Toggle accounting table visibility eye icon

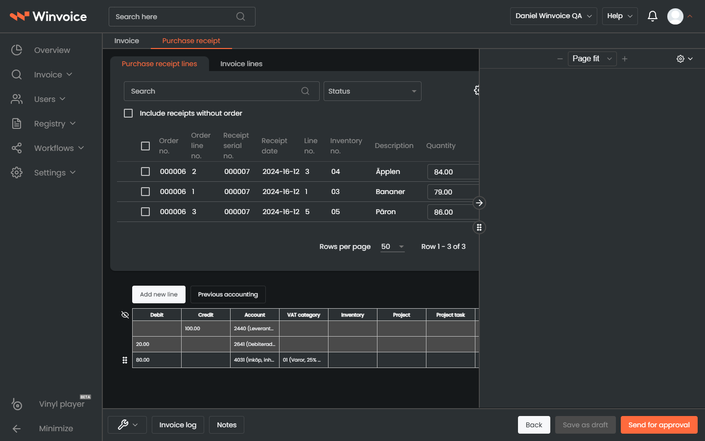click(125, 315)
